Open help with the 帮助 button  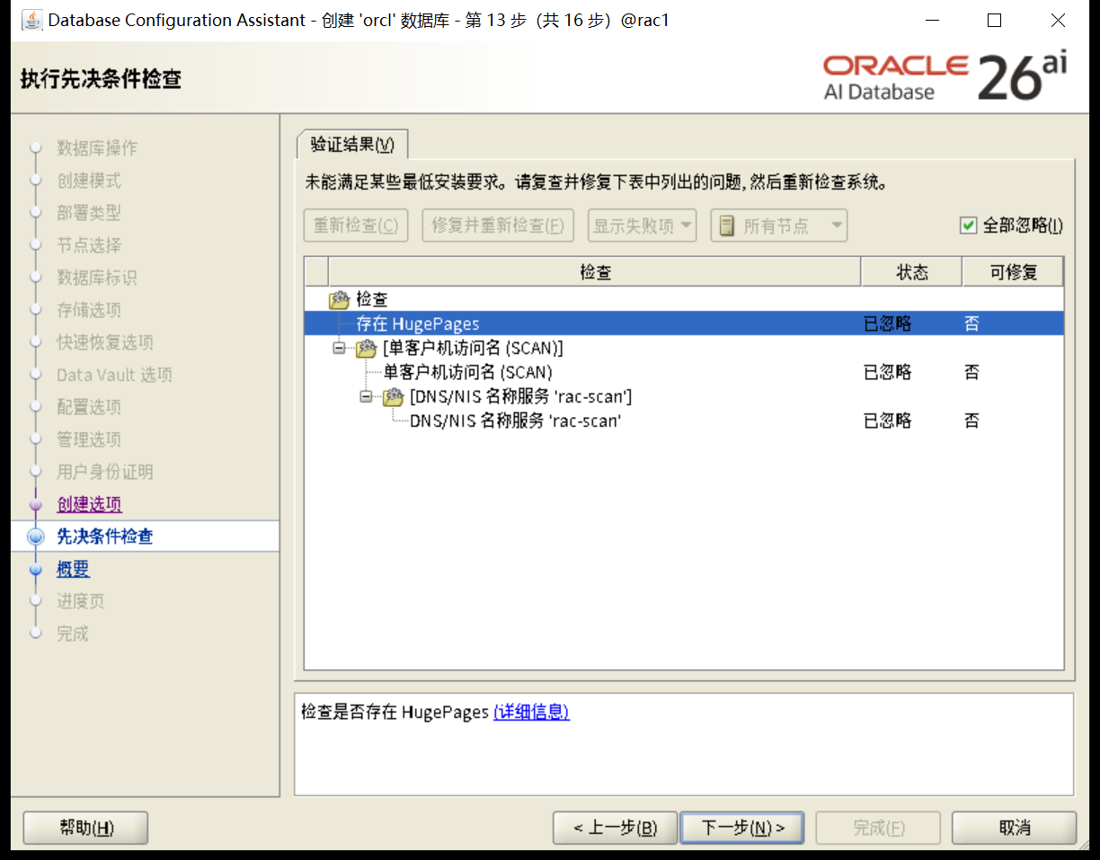tap(85, 828)
